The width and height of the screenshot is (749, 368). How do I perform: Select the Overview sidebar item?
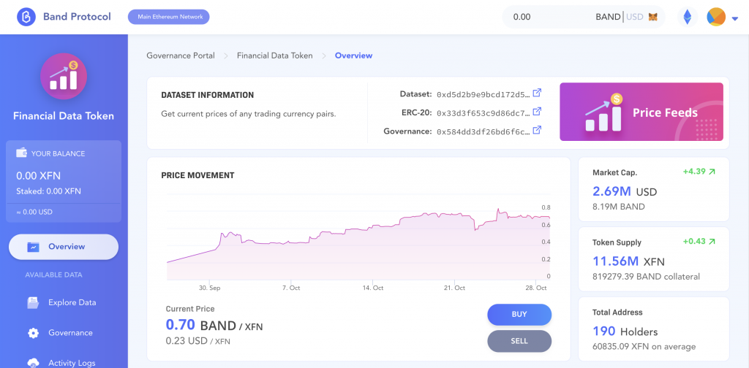click(x=64, y=247)
